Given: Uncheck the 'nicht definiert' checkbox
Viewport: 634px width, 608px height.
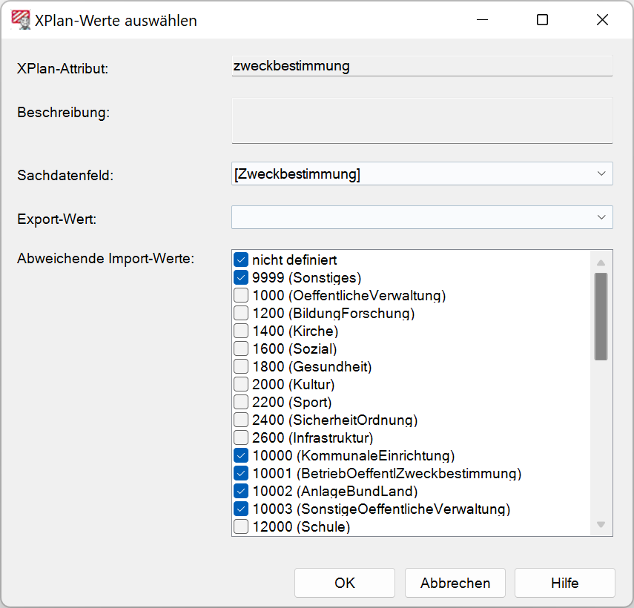Looking at the screenshot, I should [x=241, y=260].
